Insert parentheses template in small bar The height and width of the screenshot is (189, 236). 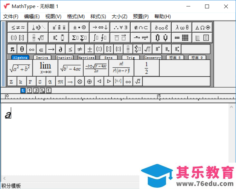pyautogui.click(x=99, y=49)
